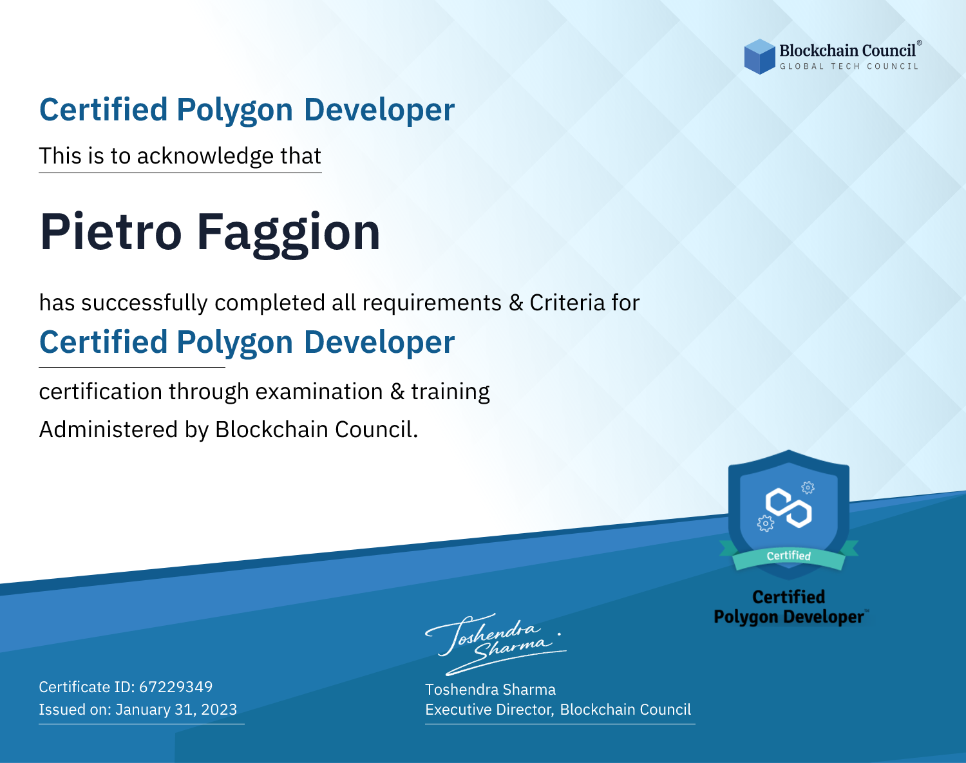Click 'certification through examination & training' text
The image size is (966, 763).
coord(265,391)
